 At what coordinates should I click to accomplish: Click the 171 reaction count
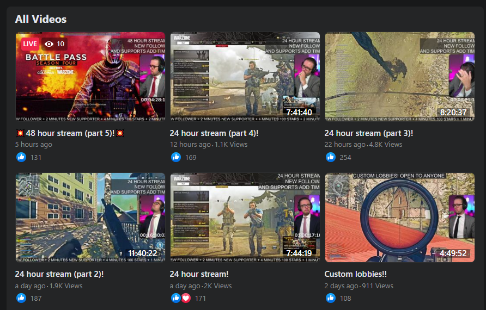pos(200,299)
